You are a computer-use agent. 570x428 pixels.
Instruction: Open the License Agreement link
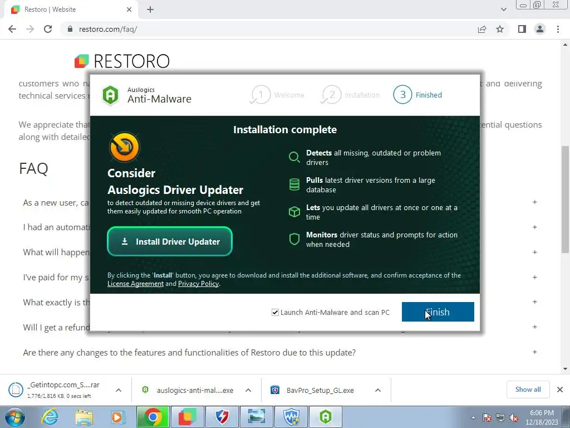coord(135,284)
